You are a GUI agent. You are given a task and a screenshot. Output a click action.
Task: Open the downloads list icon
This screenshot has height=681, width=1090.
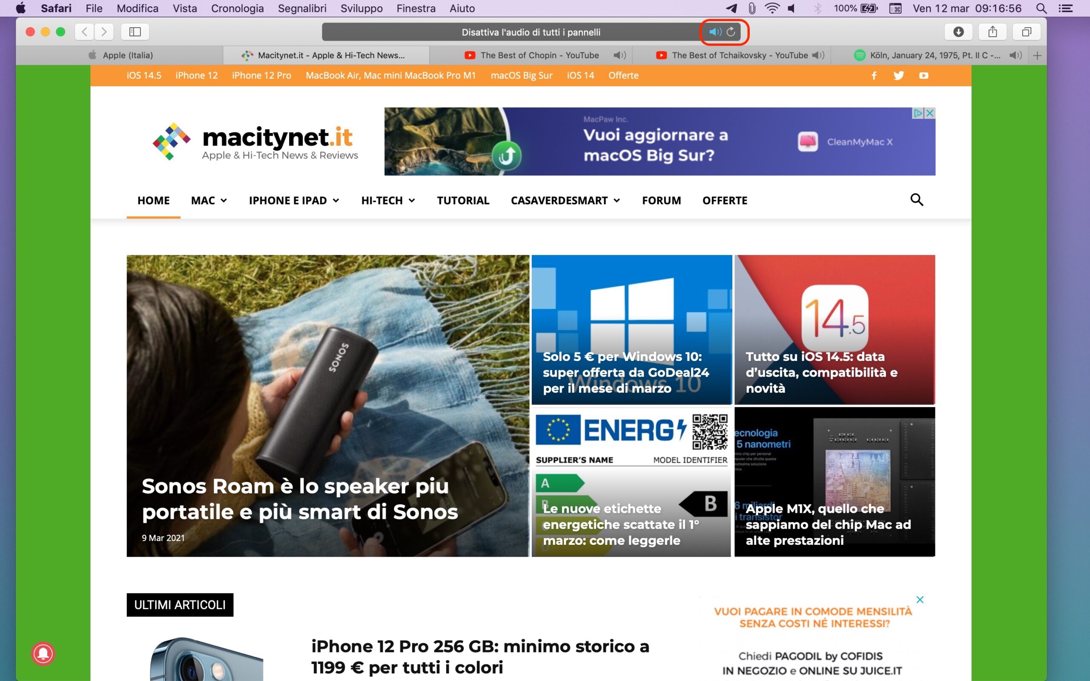tap(958, 32)
